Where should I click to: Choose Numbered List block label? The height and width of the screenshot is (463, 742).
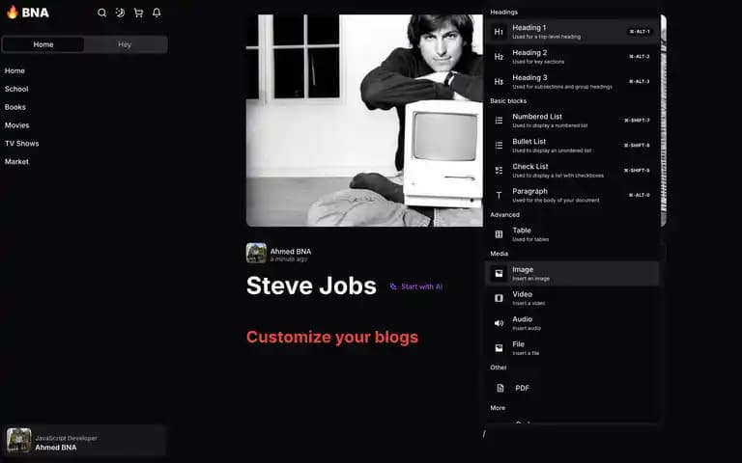pyautogui.click(x=537, y=117)
